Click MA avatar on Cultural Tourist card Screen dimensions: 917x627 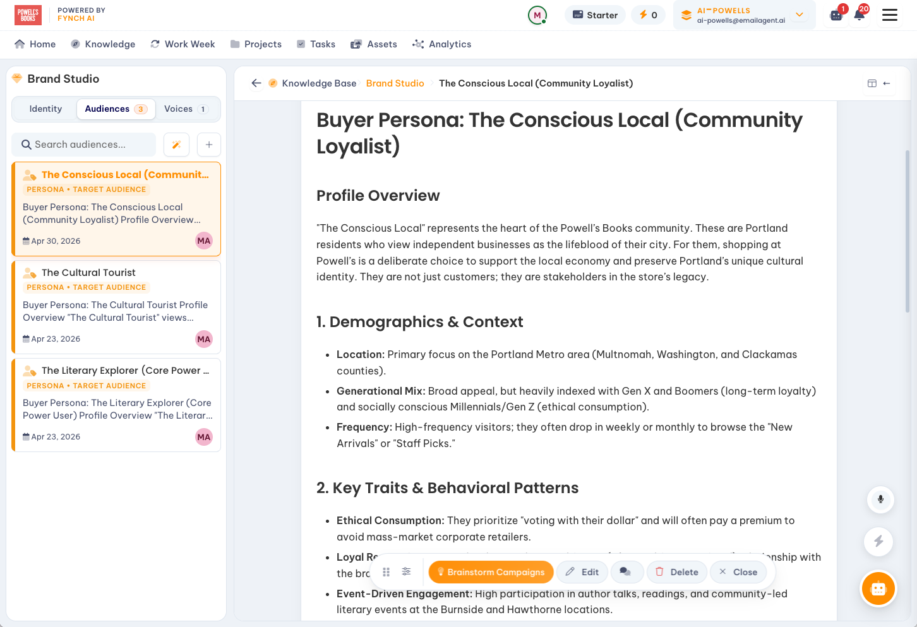(203, 339)
